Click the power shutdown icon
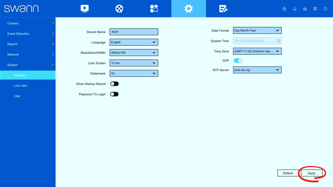 coord(325,9)
